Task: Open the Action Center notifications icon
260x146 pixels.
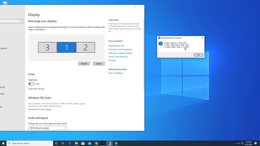Action: tap(256, 143)
